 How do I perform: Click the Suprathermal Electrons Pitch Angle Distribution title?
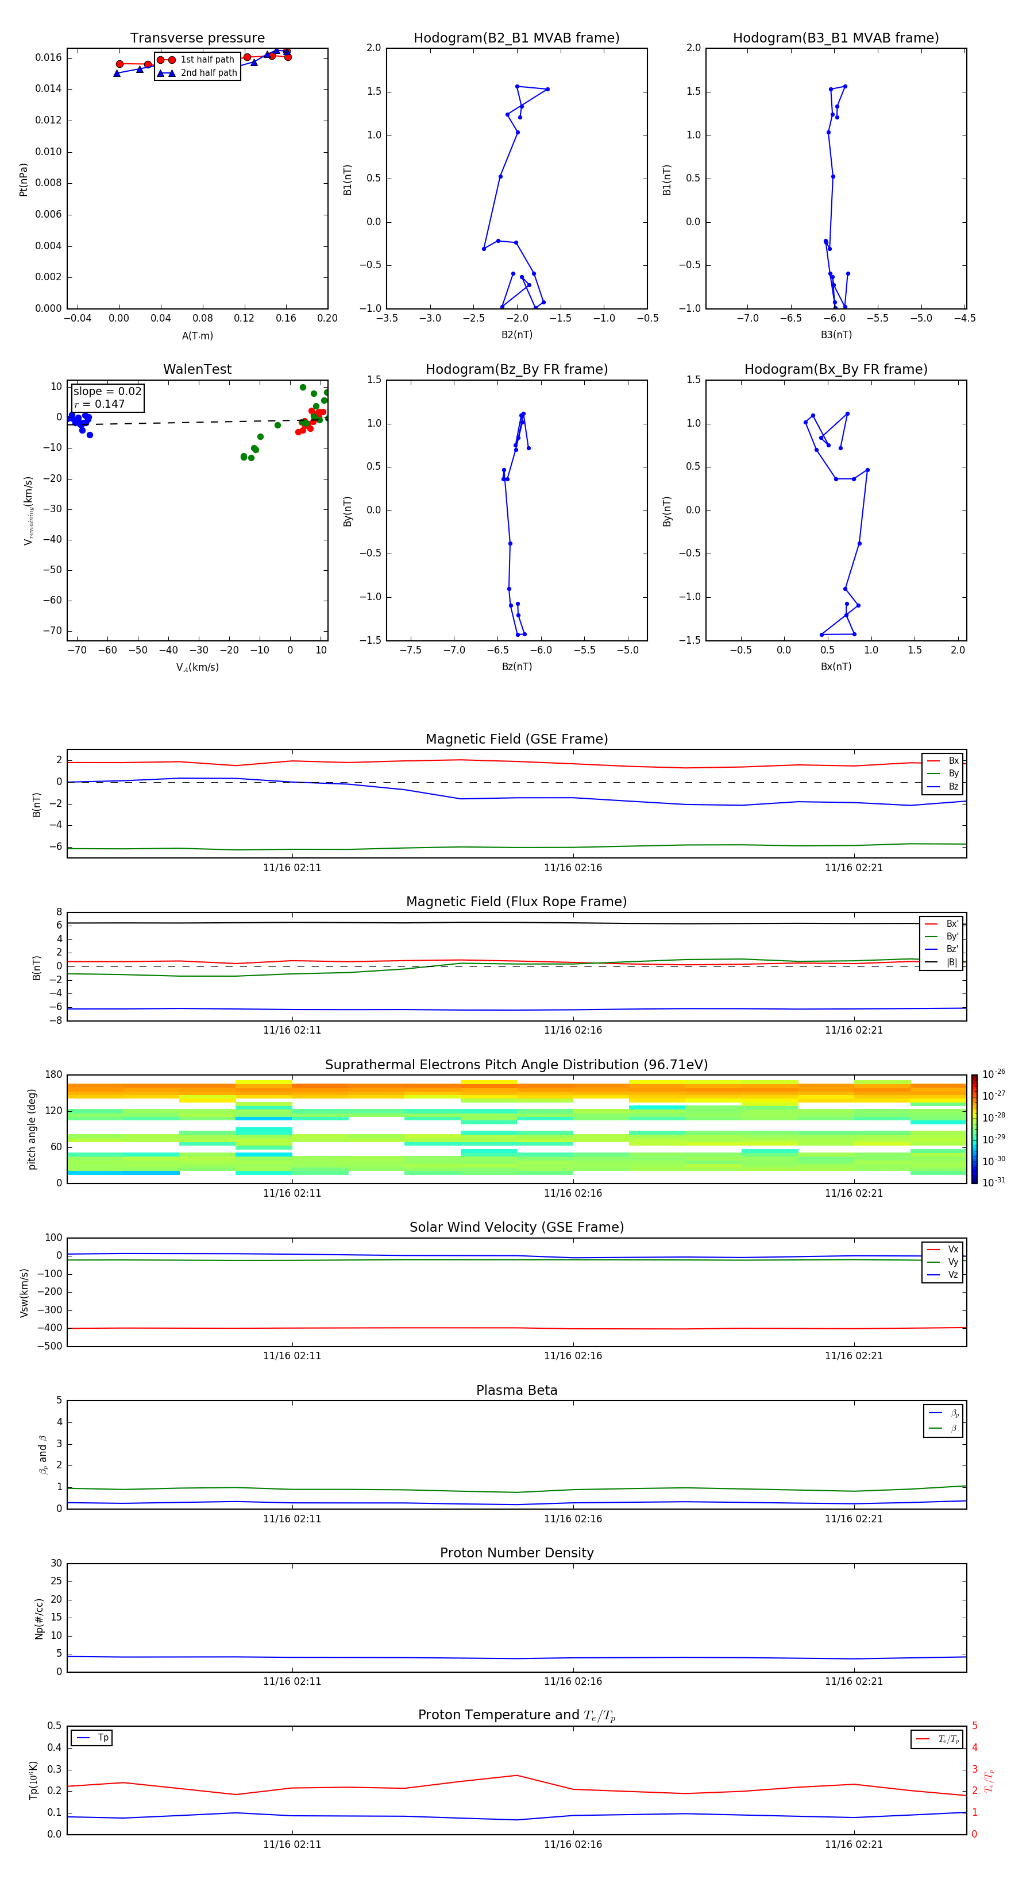click(516, 1065)
